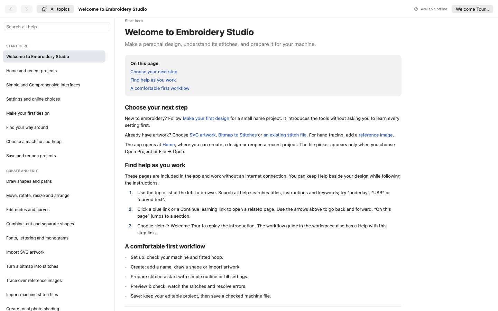Open Trace over reference images topic

coord(54,281)
